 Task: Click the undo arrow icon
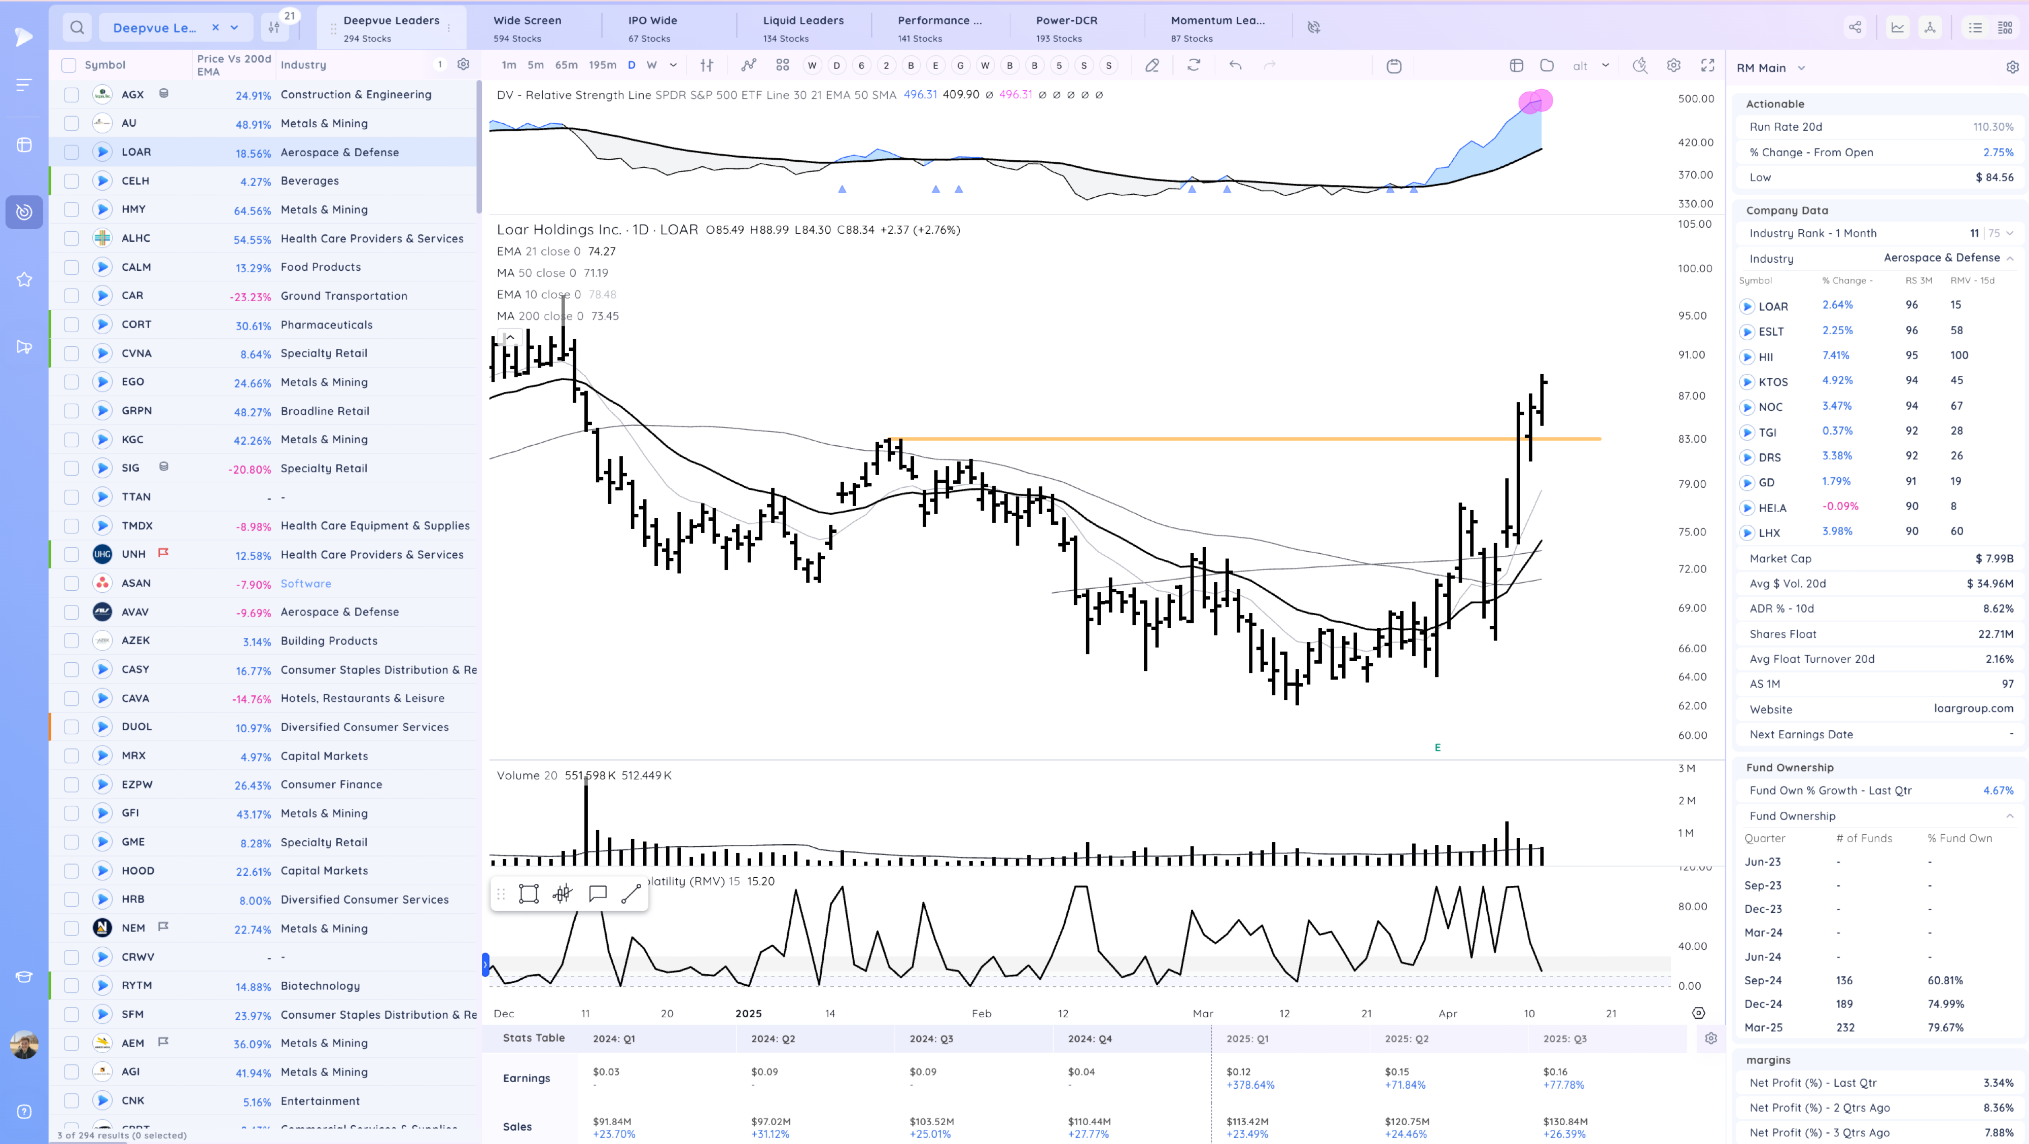1234,65
